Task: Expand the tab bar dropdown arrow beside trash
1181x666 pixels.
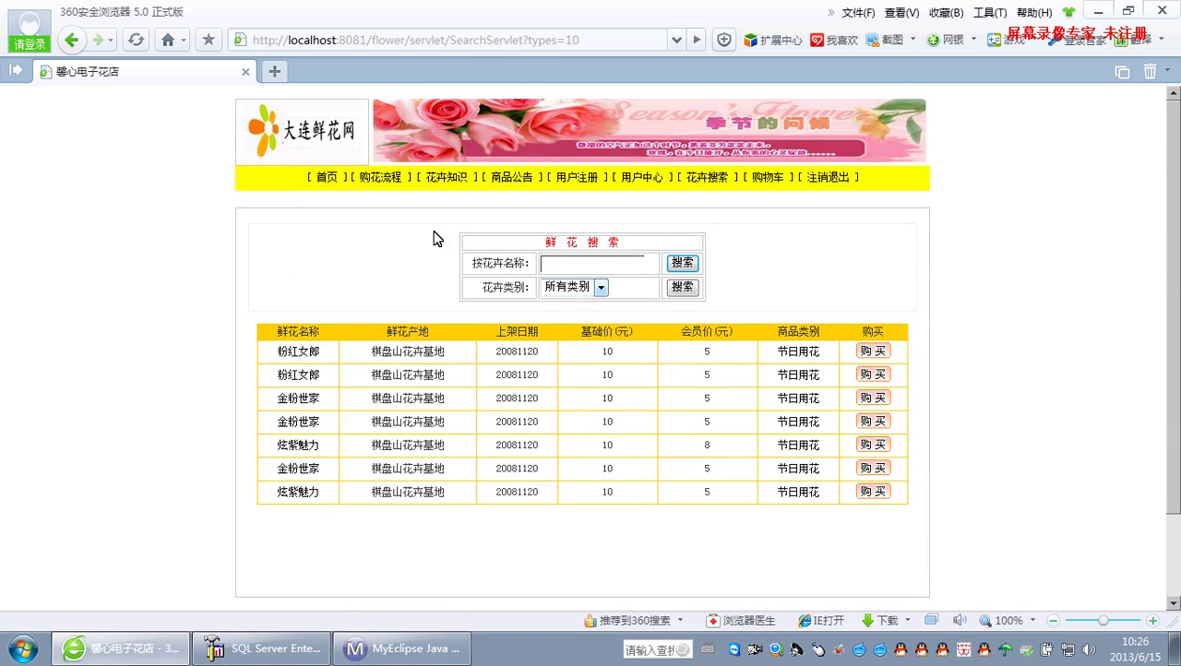Action: (x=1168, y=71)
